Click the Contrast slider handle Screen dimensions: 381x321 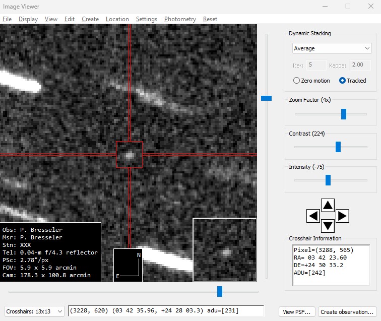[x=338, y=147]
